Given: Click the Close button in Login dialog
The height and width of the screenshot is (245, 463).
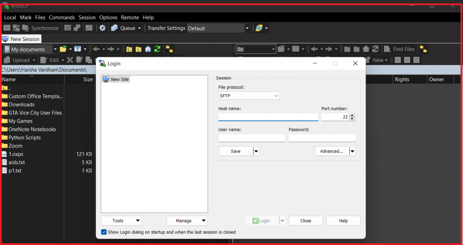Looking at the screenshot, I should click(306, 221).
